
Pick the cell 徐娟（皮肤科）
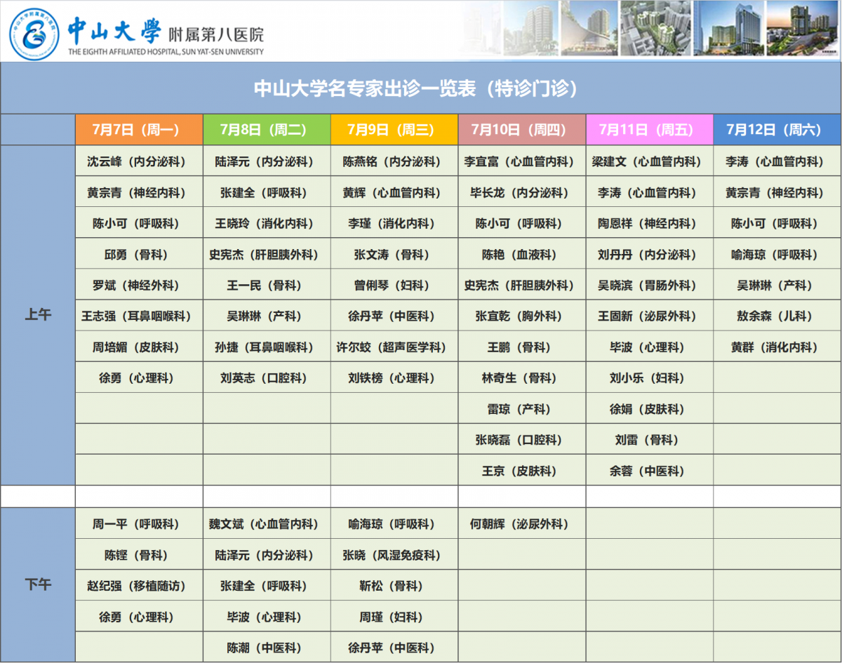650,408
